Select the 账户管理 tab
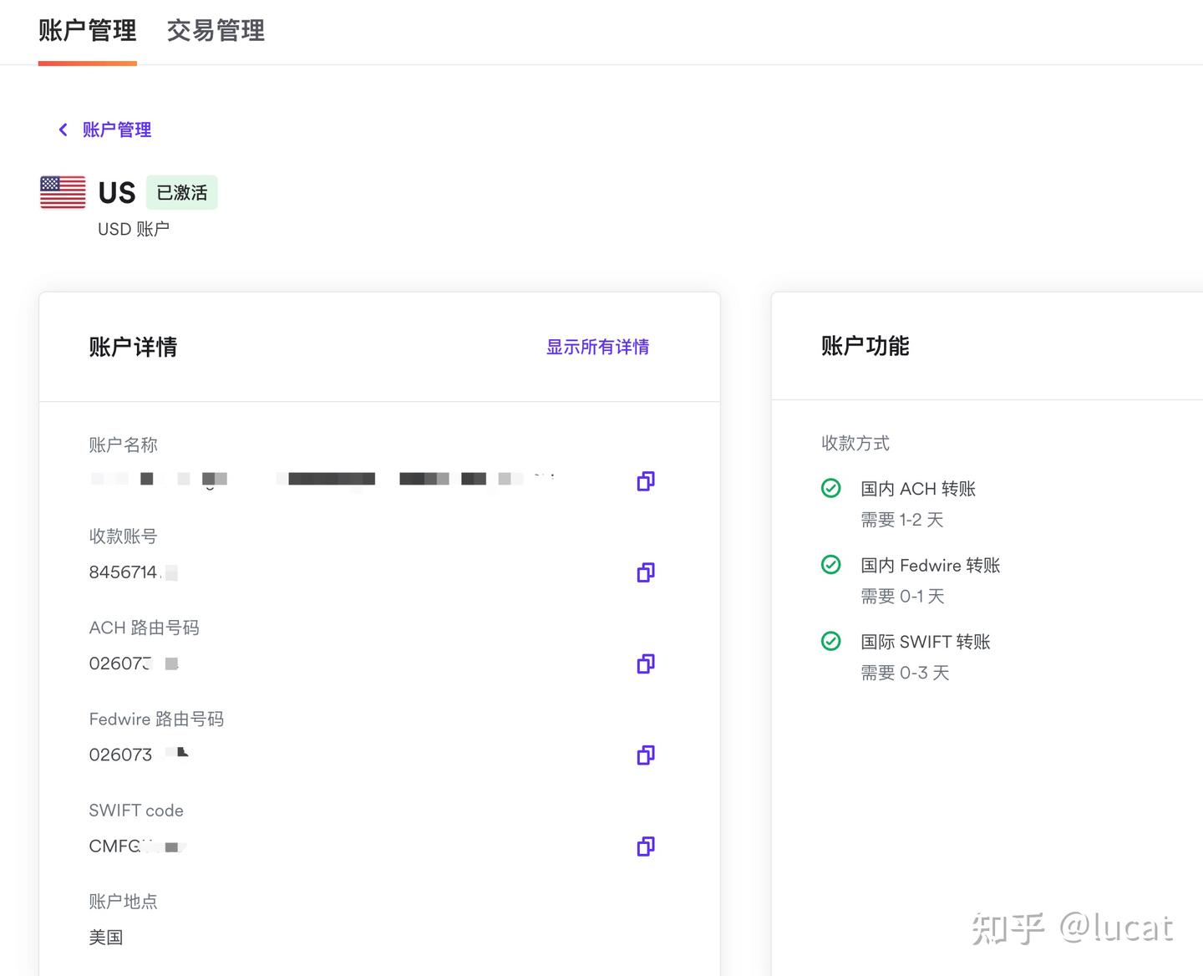 87,30
